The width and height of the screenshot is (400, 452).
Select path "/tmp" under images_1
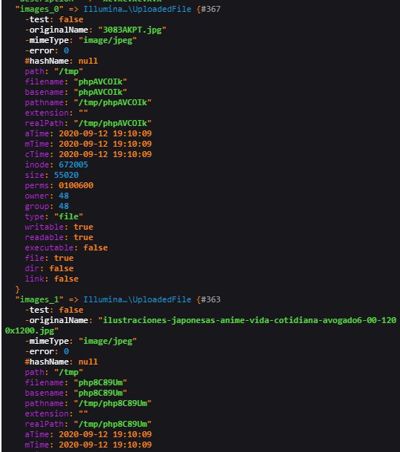click(69, 373)
